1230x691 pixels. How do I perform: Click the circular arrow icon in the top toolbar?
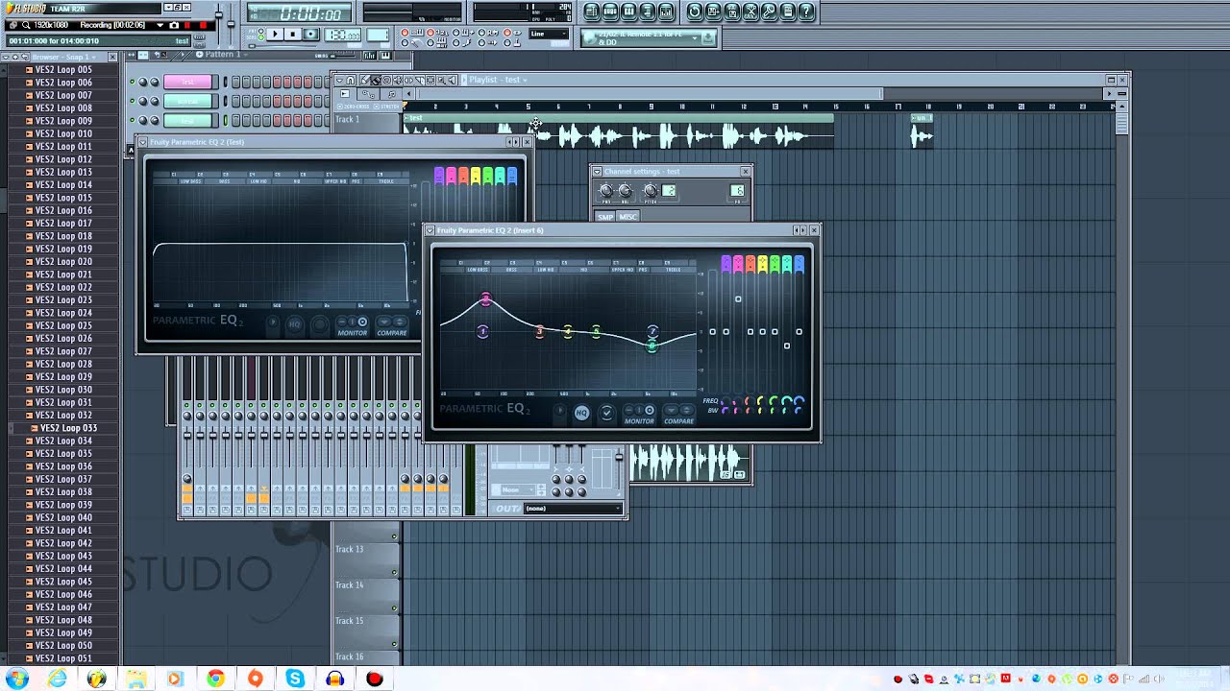click(695, 12)
